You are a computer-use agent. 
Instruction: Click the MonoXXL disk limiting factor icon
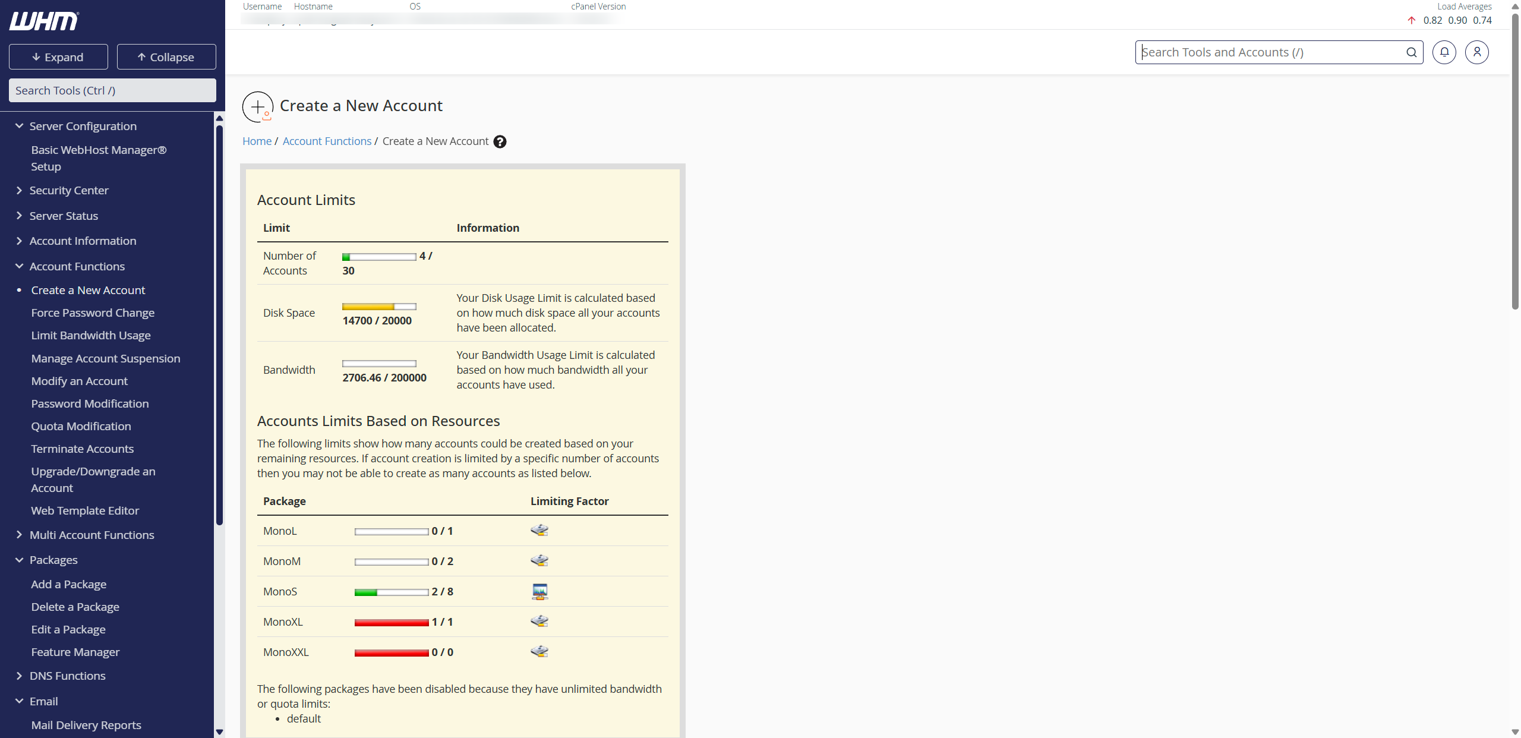pos(539,651)
